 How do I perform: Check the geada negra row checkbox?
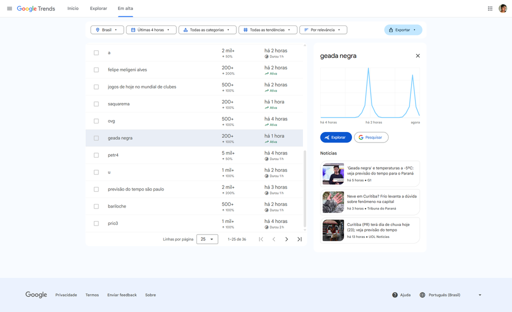tap(96, 137)
